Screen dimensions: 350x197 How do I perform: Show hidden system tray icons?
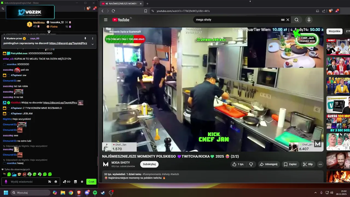point(315,193)
